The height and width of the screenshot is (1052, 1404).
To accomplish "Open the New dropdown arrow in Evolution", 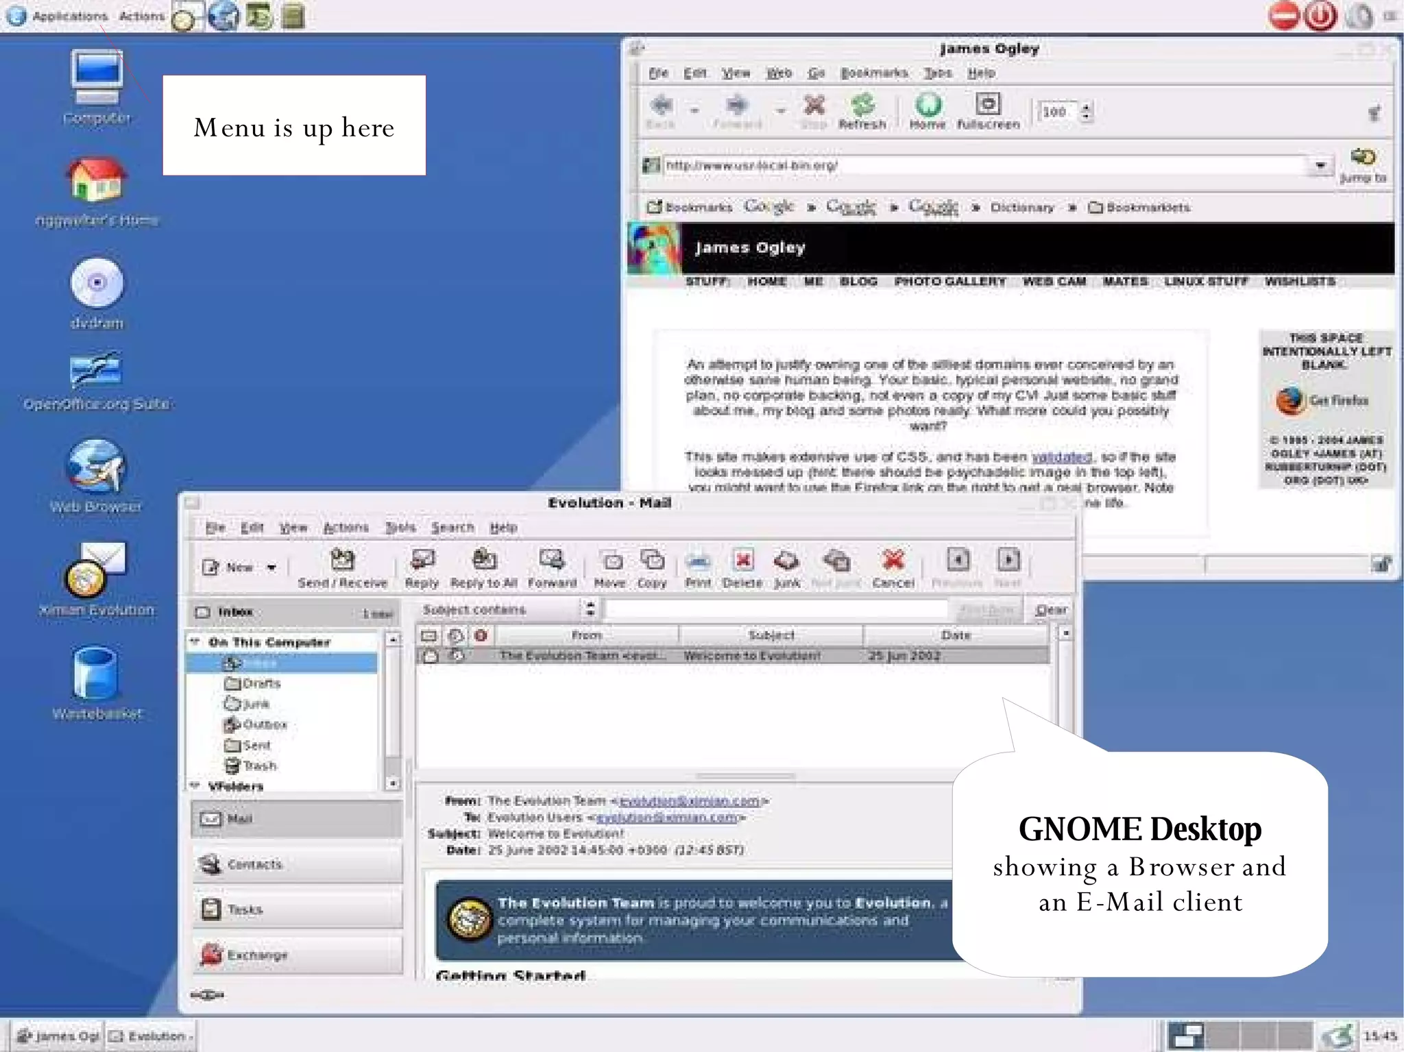I will click(x=271, y=567).
